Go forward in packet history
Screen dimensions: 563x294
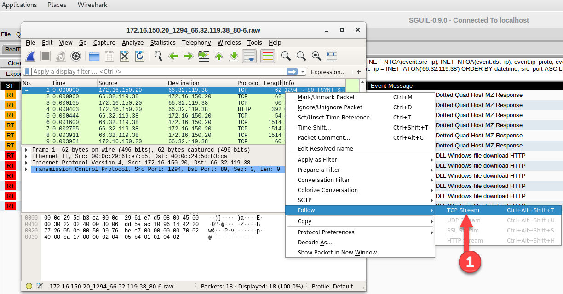[x=189, y=56]
